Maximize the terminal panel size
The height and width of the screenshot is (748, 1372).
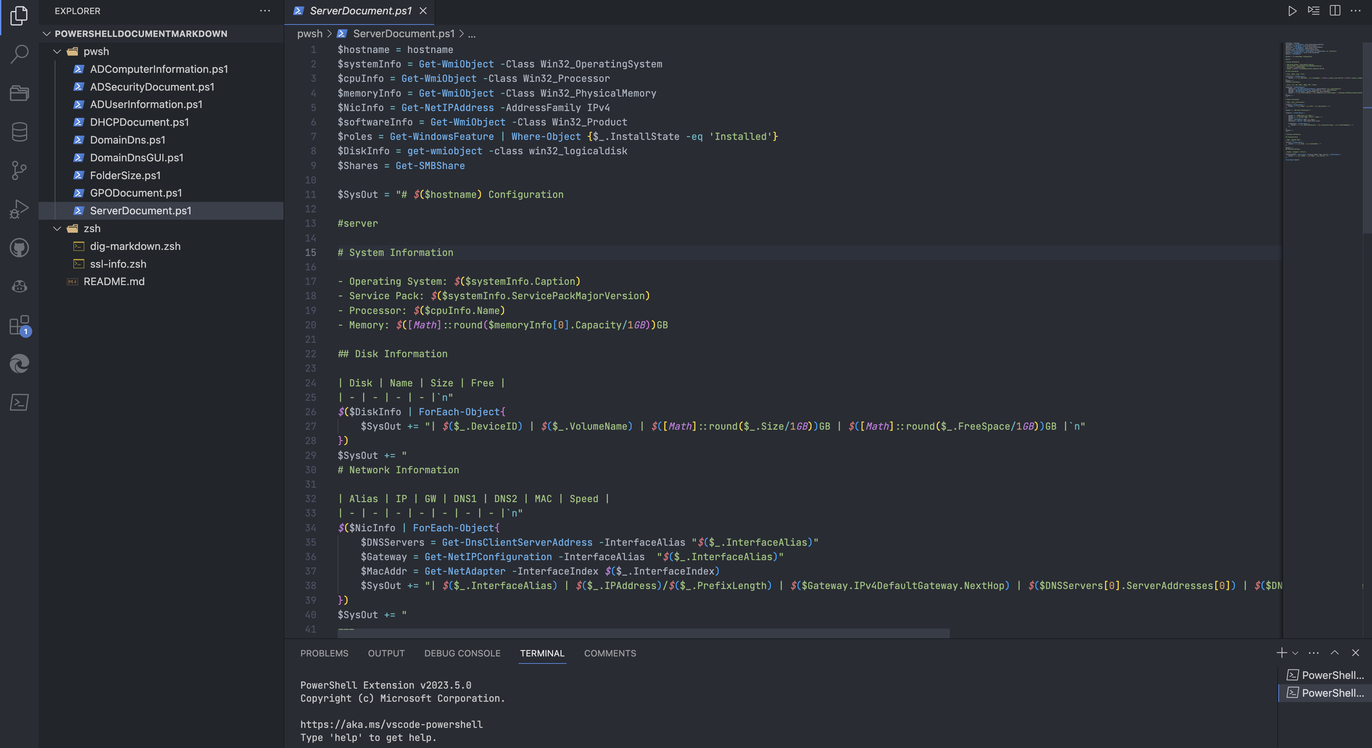pos(1334,653)
